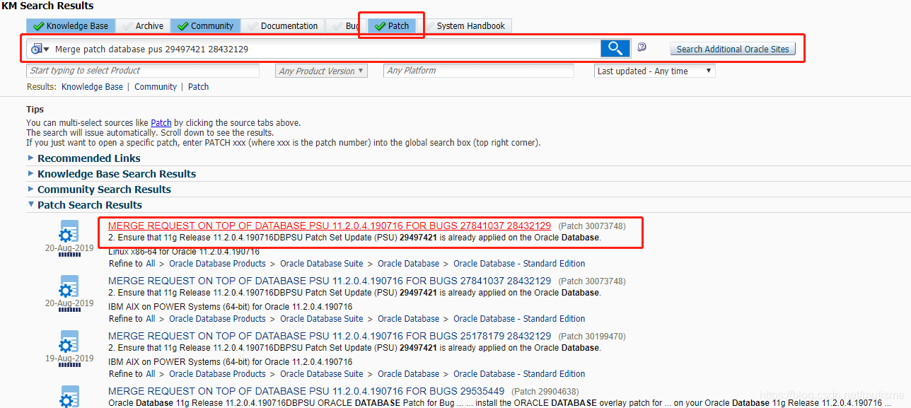
Task: Open the search help question mark icon
Action: pos(642,47)
